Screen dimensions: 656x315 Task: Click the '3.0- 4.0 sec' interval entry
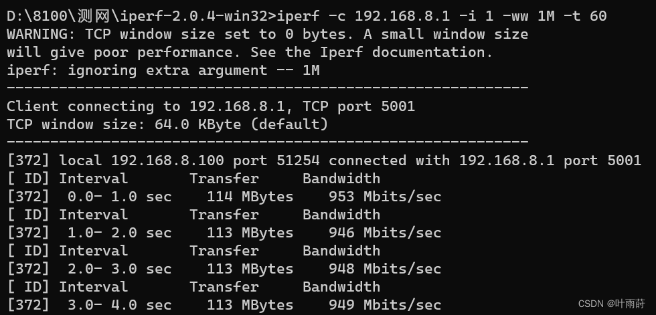(x=119, y=305)
